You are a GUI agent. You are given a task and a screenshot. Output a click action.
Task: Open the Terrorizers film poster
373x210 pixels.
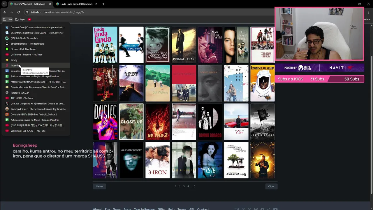pos(158,45)
